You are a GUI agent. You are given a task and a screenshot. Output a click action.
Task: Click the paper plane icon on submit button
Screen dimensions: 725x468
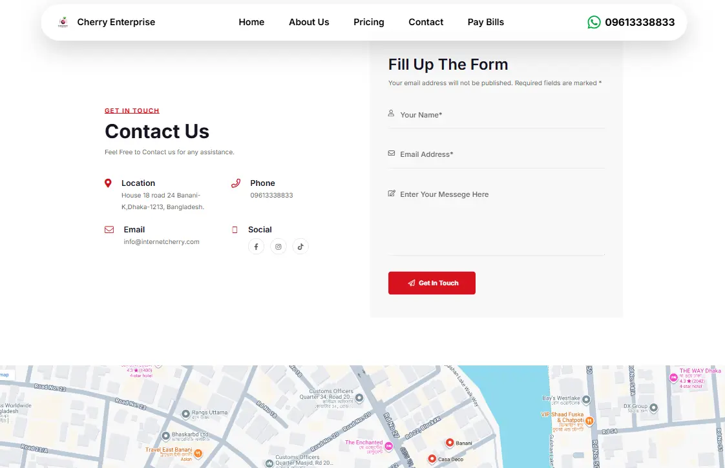pyautogui.click(x=412, y=283)
